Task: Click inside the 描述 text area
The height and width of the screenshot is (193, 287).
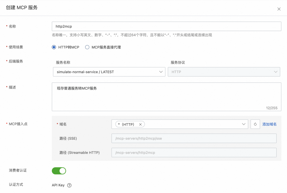Action: click(166, 96)
